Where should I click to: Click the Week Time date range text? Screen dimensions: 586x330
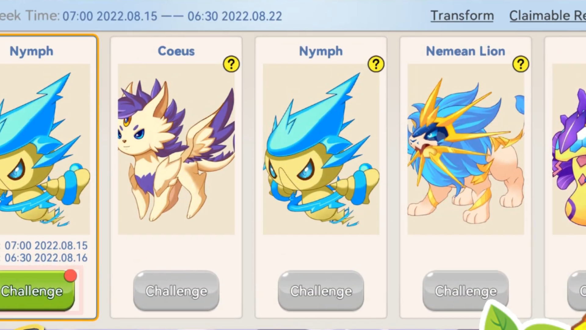click(172, 16)
